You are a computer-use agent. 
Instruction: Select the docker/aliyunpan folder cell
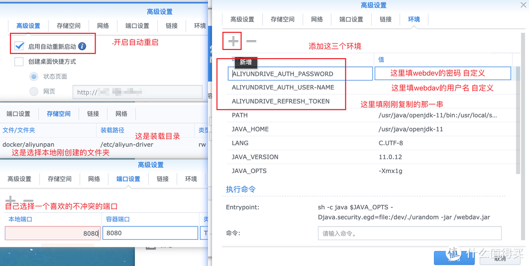pyautogui.click(x=28, y=144)
